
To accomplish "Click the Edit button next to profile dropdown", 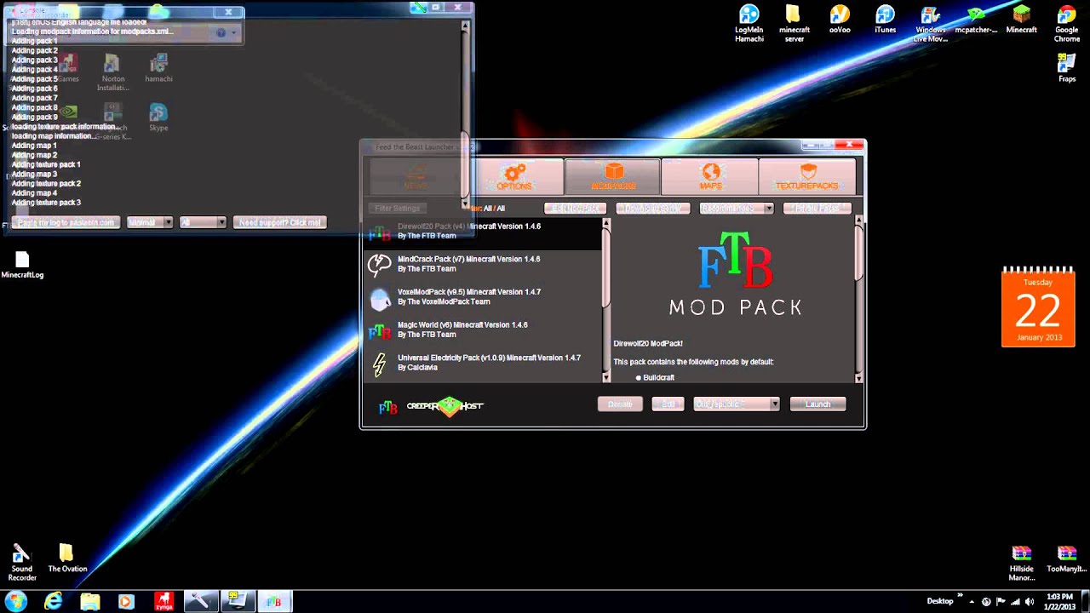I will [x=668, y=404].
